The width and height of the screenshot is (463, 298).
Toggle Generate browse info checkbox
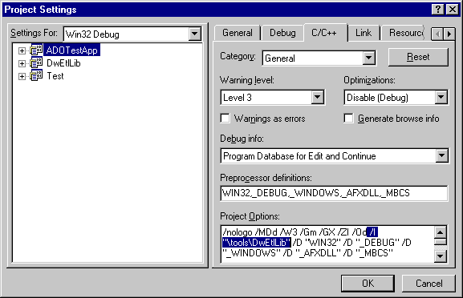coord(349,119)
